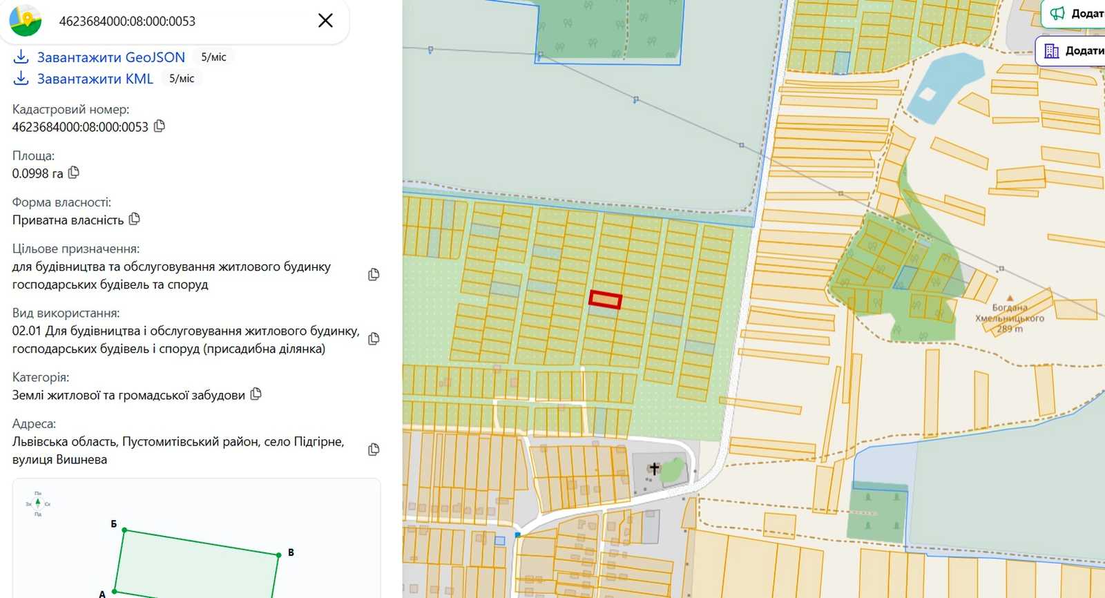
Task: Open the Завантажити GeoJSON link
Action: click(111, 57)
